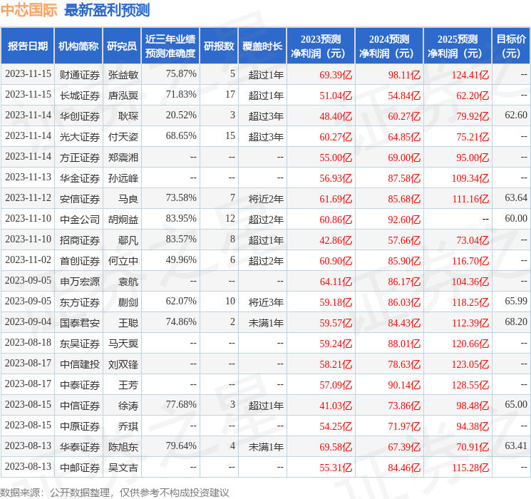Click the 机构简称 column header
This screenshot has width=531, height=499.
[78, 46]
